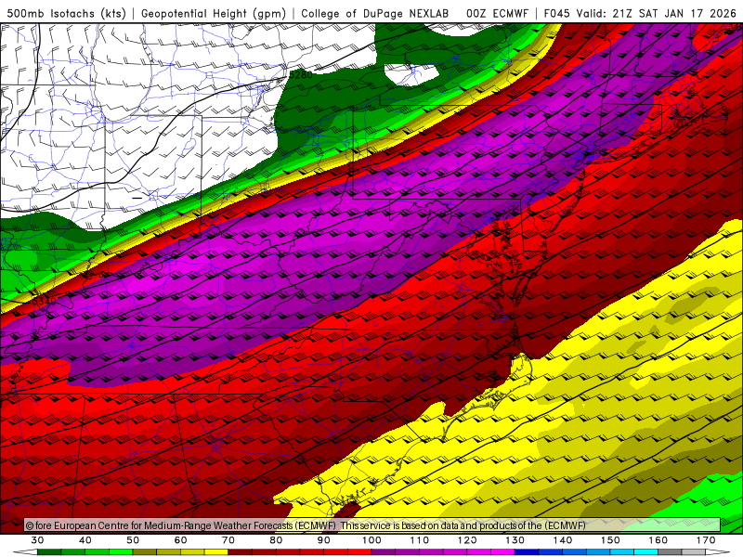Viewport: 743px width, 557px height.
Task: Click the '140' value on the color scale
Action: point(563,540)
